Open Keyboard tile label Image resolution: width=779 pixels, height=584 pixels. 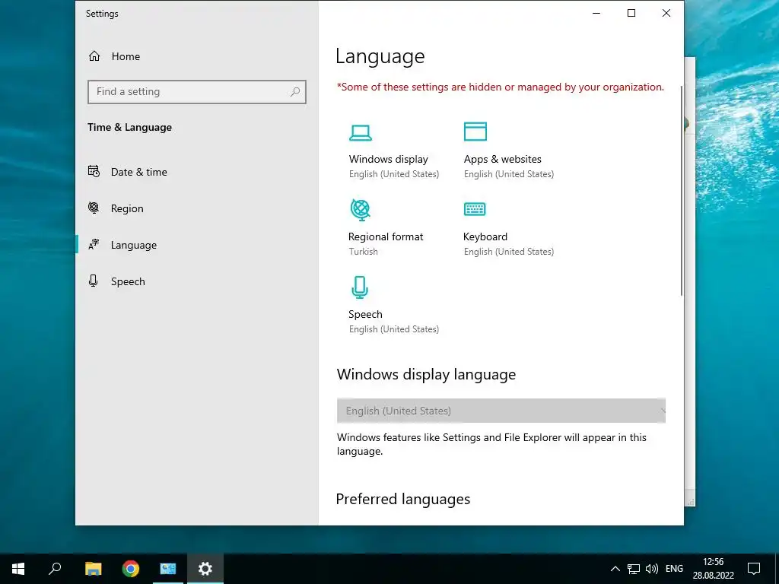[x=485, y=237]
